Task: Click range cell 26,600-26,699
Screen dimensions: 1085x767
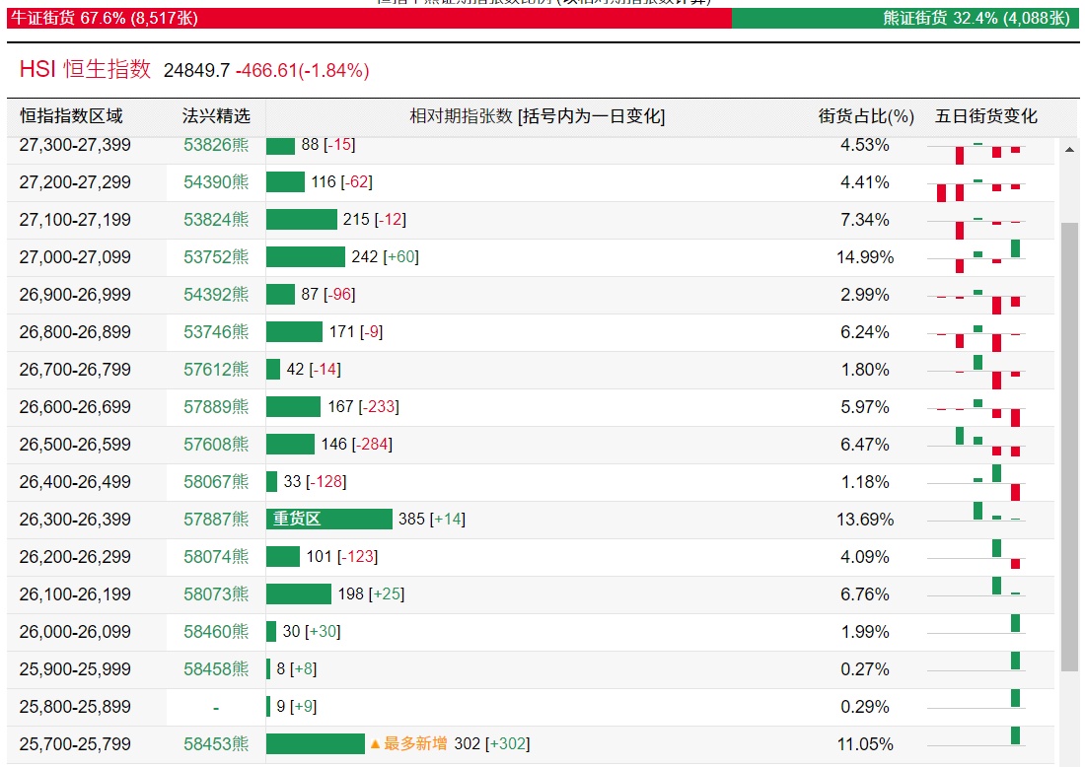Action: tap(75, 407)
